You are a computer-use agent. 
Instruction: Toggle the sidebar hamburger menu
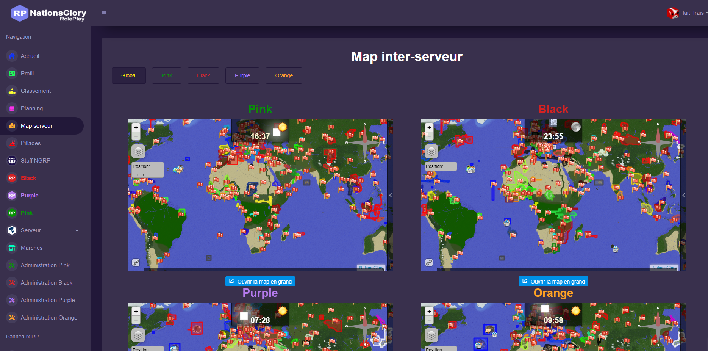coord(104,13)
